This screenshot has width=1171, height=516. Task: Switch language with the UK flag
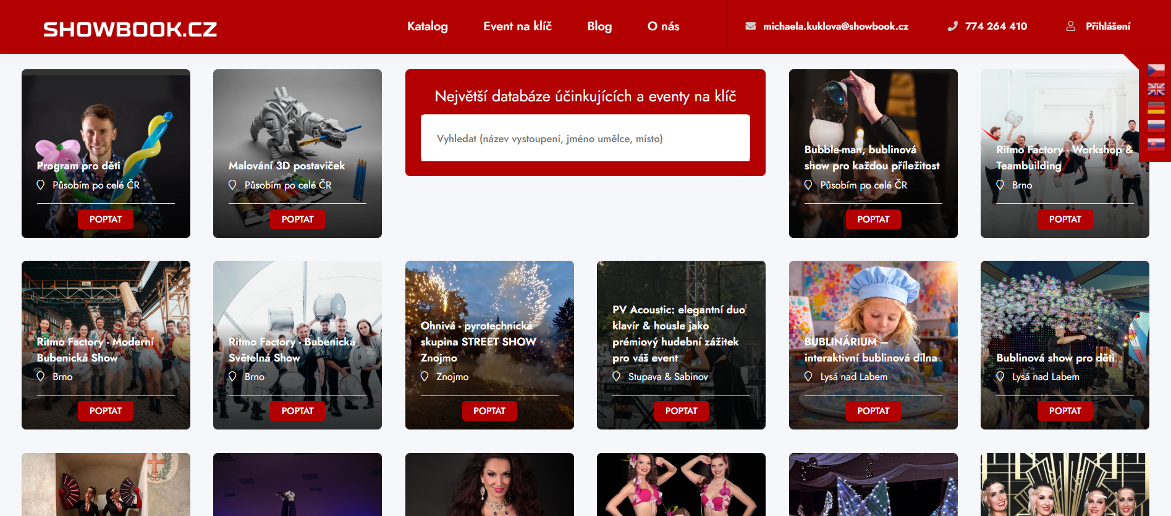1156,88
